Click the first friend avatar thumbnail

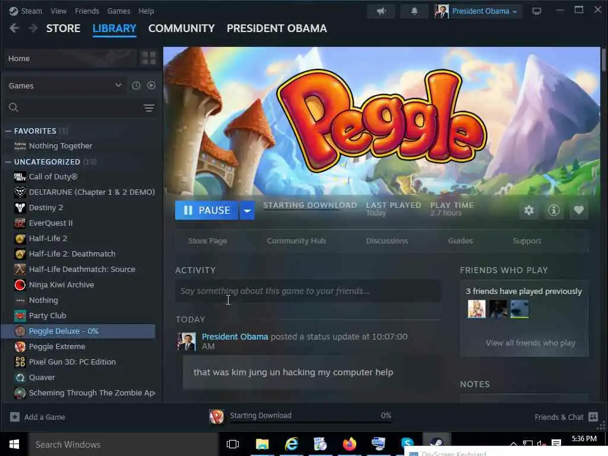[x=477, y=309]
